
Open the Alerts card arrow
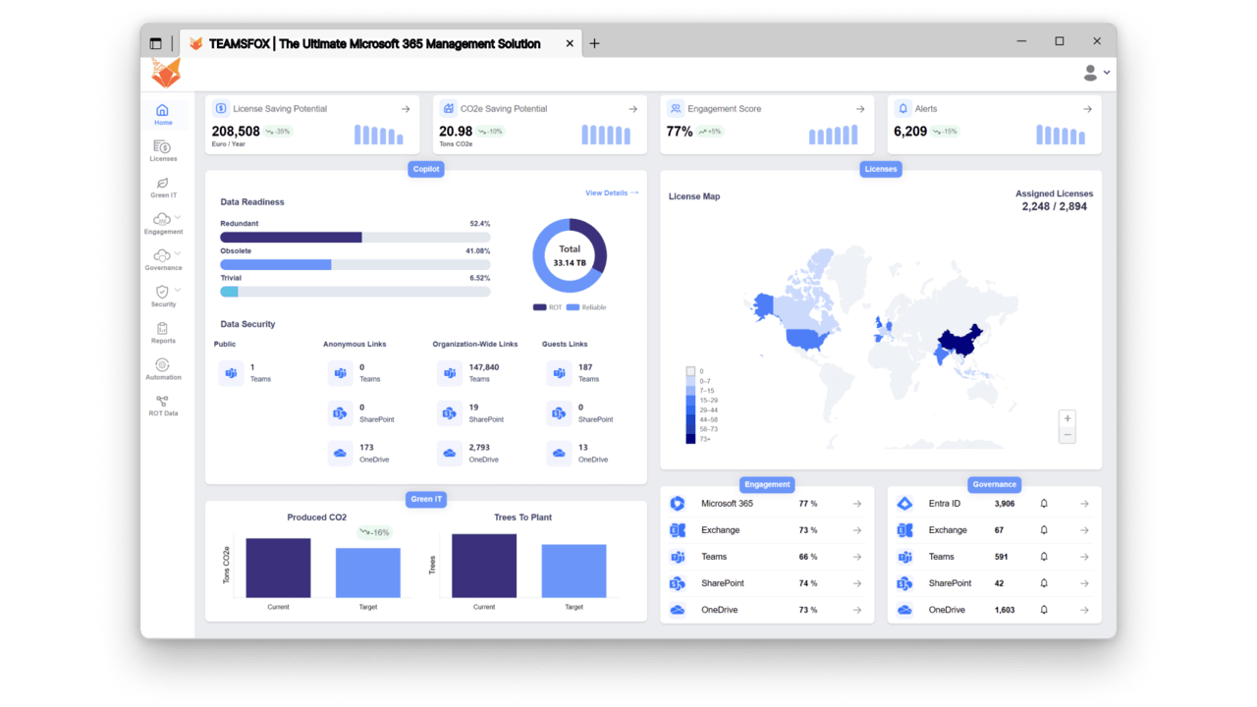[1087, 109]
